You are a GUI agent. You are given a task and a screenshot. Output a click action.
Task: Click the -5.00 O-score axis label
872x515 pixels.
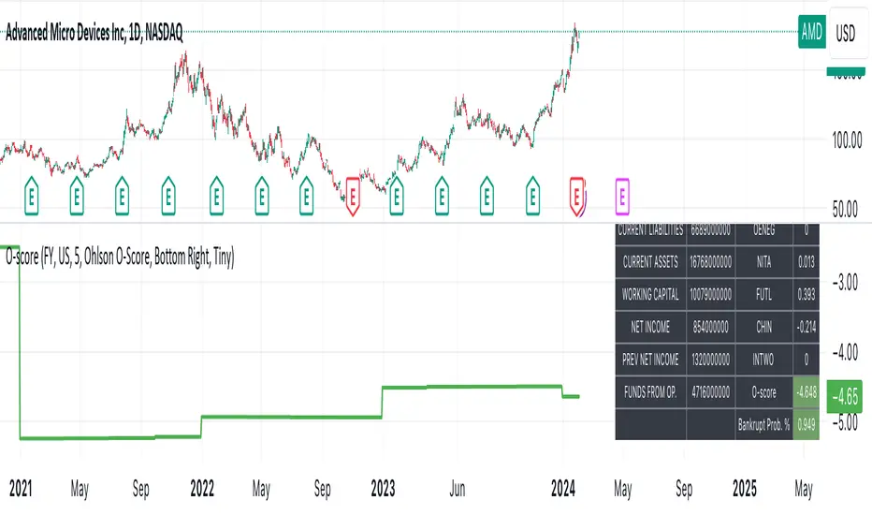tap(845, 423)
